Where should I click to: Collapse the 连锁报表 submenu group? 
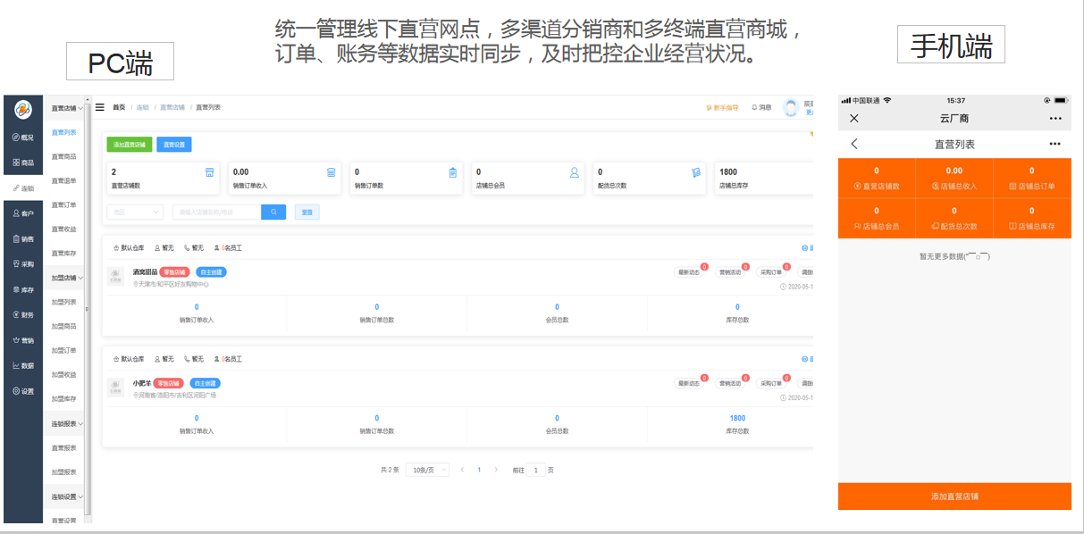[x=68, y=423]
